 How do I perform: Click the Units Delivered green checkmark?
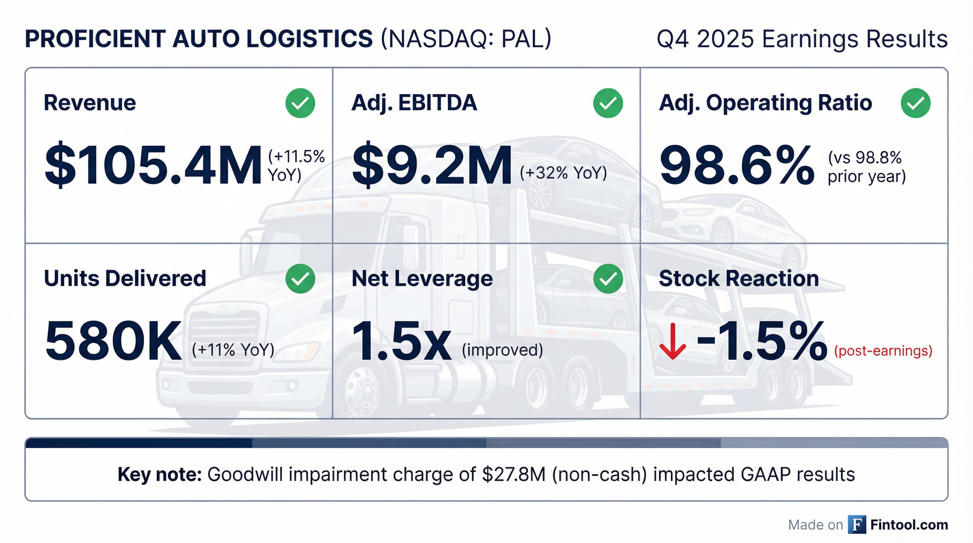coord(300,279)
